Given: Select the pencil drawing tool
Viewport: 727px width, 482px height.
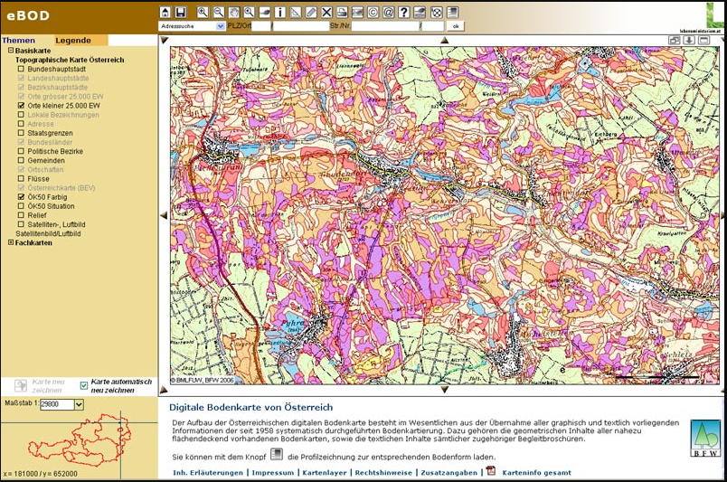Looking at the screenshot, I should [x=311, y=12].
